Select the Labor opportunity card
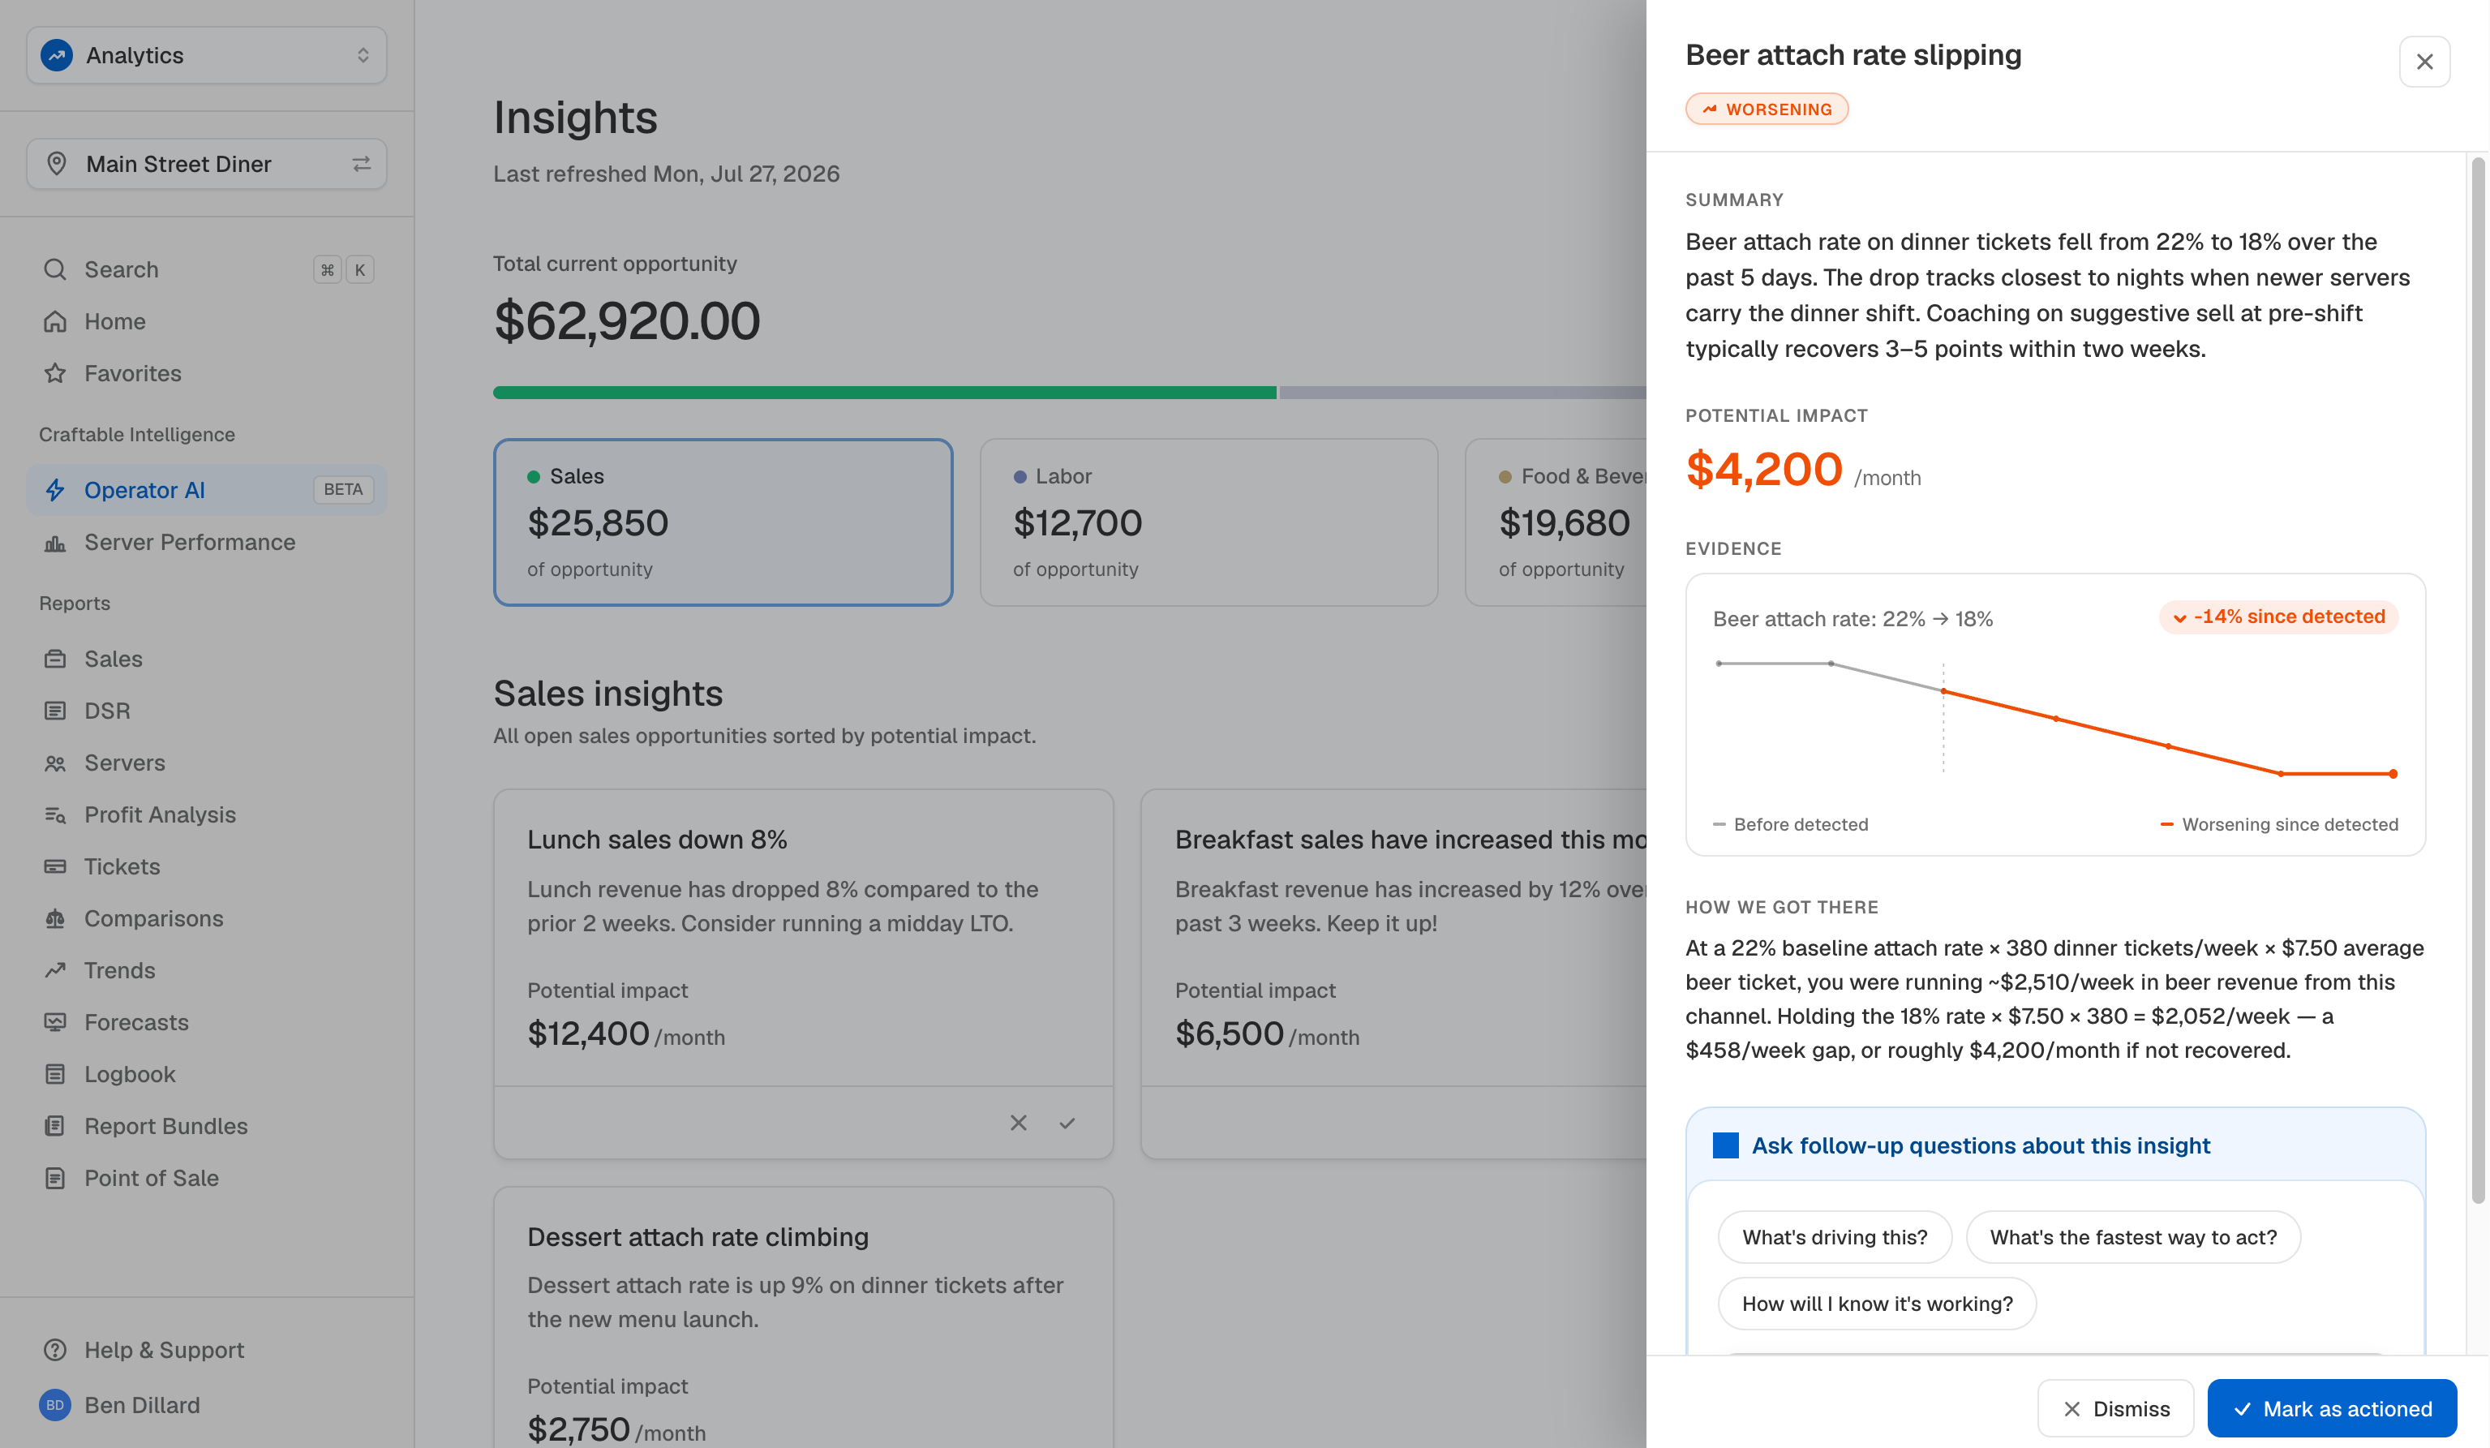This screenshot has height=1448, width=2490. click(1209, 523)
